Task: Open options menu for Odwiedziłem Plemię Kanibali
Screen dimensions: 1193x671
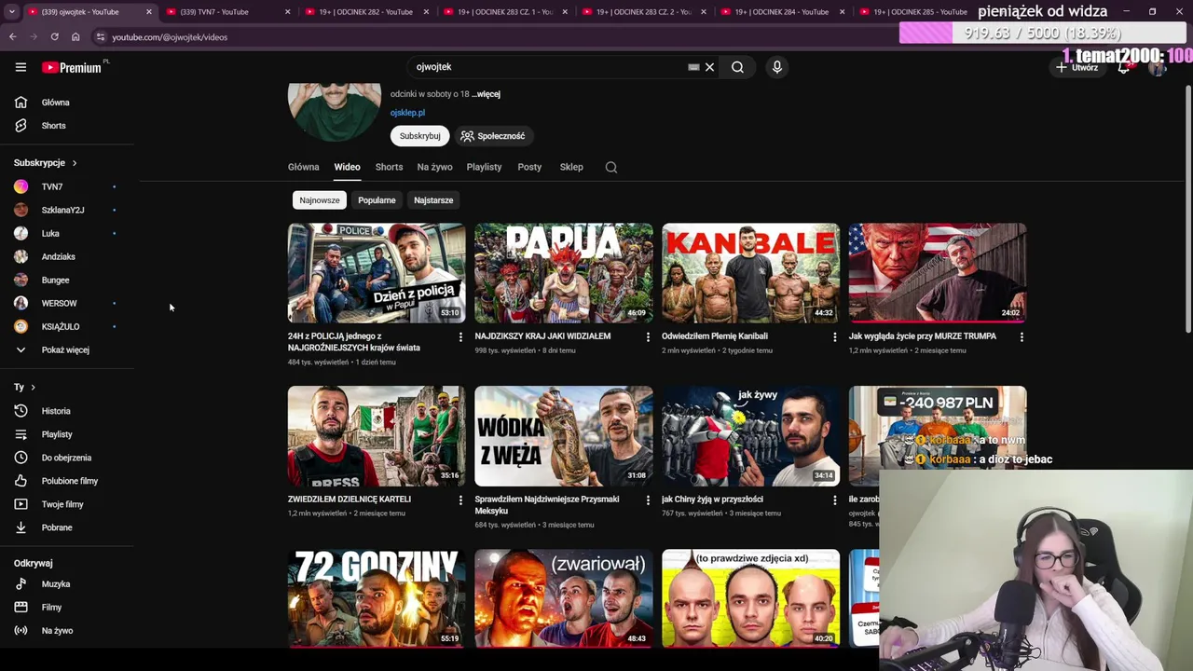Action: tap(834, 337)
